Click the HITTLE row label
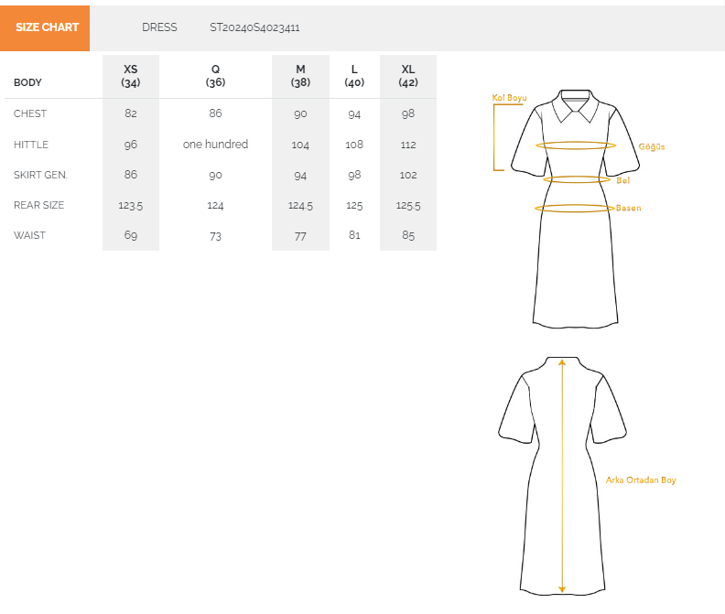Viewport: 725px width, 614px height. pos(31,145)
